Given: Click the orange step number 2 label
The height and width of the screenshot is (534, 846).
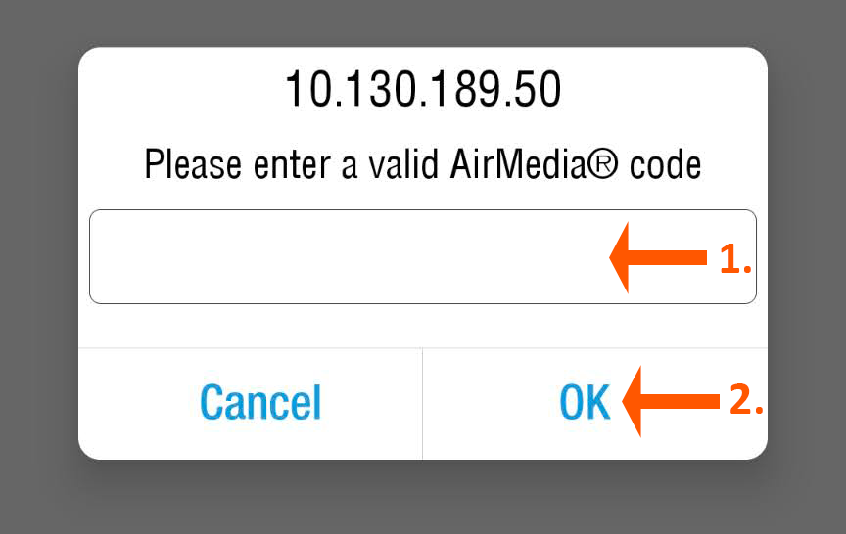Looking at the screenshot, I should tap(746, 401).
